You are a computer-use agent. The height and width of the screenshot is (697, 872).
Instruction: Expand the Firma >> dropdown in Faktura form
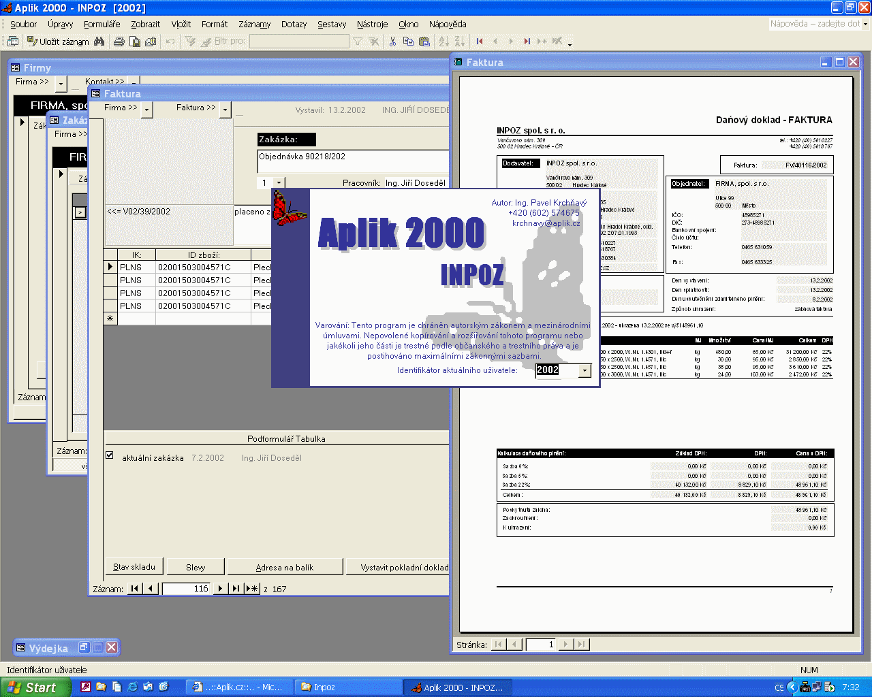coord(146,109)
